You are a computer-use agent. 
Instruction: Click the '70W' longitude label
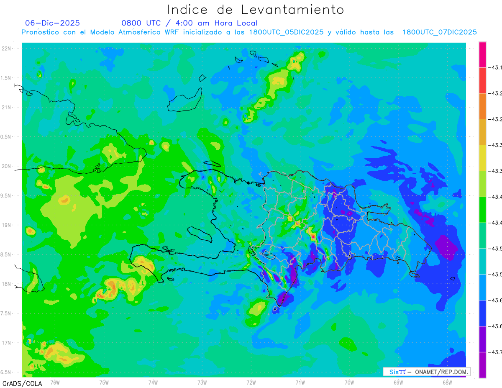tap(349, 383)
